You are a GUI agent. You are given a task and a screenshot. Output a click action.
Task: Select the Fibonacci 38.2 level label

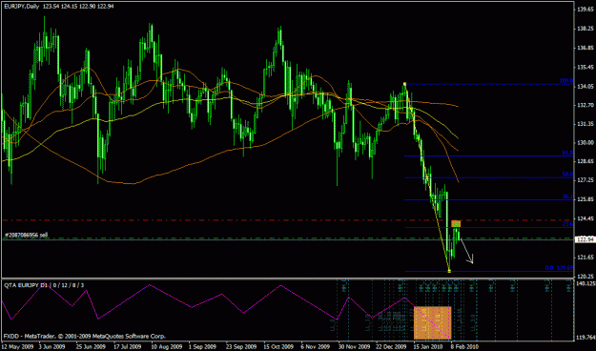click(x=567, y=196)
